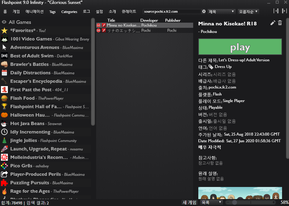Click Adventurous Avenues cursor icon

click(x=5, y=47)
